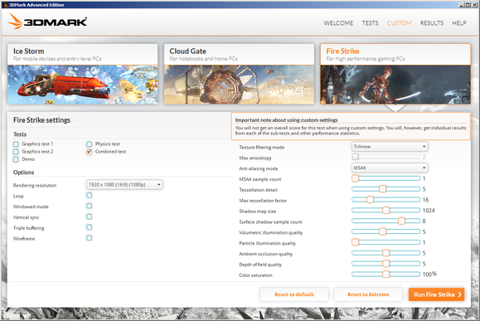Enable Graphics test 1 checkbox
Image resolution: width=480 pixels, height=321 pixels.
[16, 144]
